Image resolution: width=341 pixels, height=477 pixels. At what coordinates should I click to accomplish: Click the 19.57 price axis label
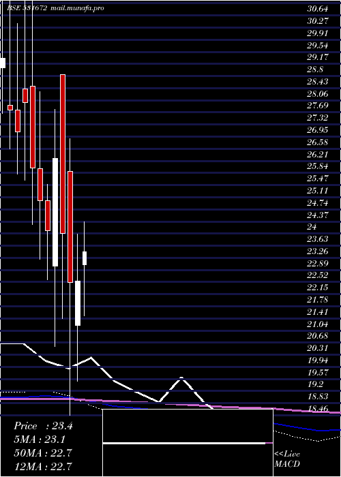318,372
